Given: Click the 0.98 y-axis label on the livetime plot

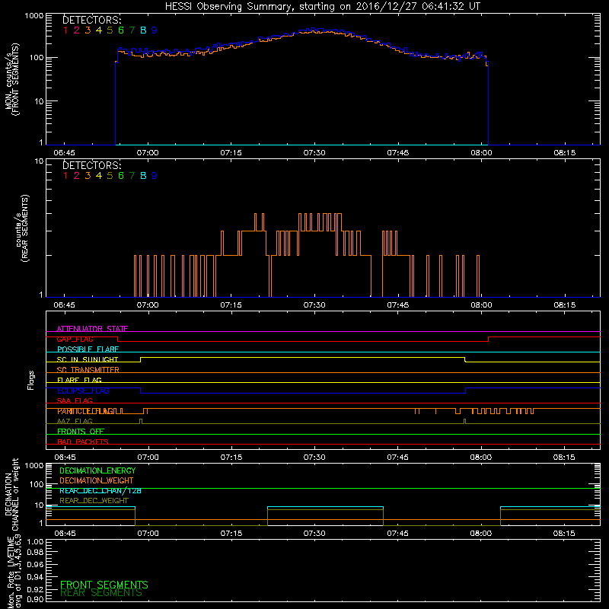Looking at the screenshot, I should [x=35, y=553].
